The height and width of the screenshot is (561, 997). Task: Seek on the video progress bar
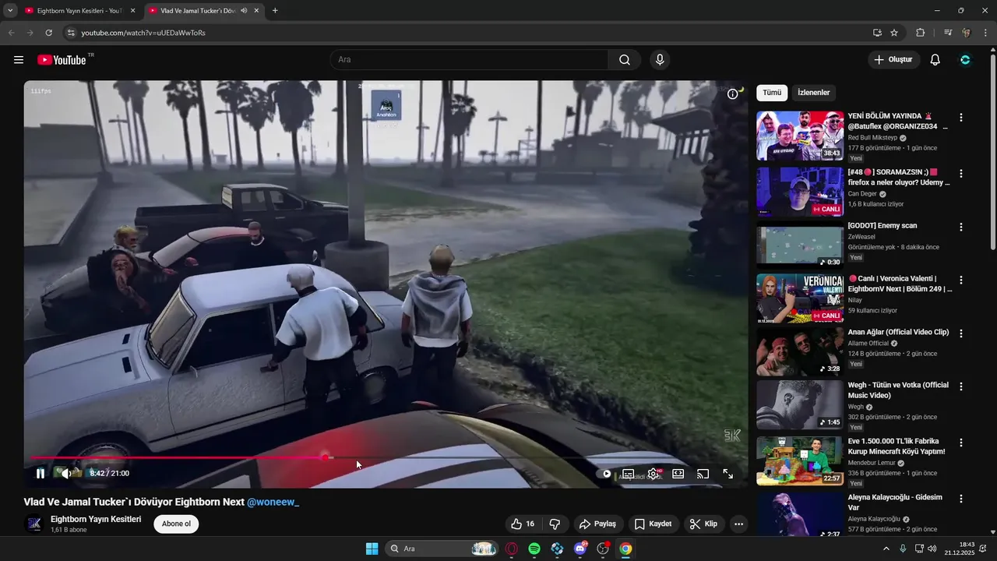click(x=386, y=458)
